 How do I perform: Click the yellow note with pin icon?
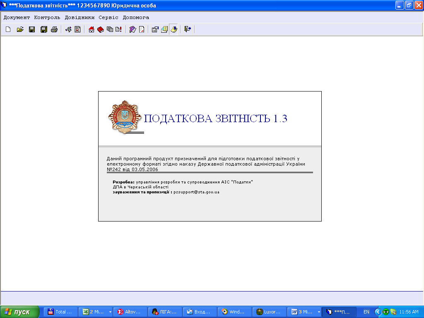click(x=173, y=29)
